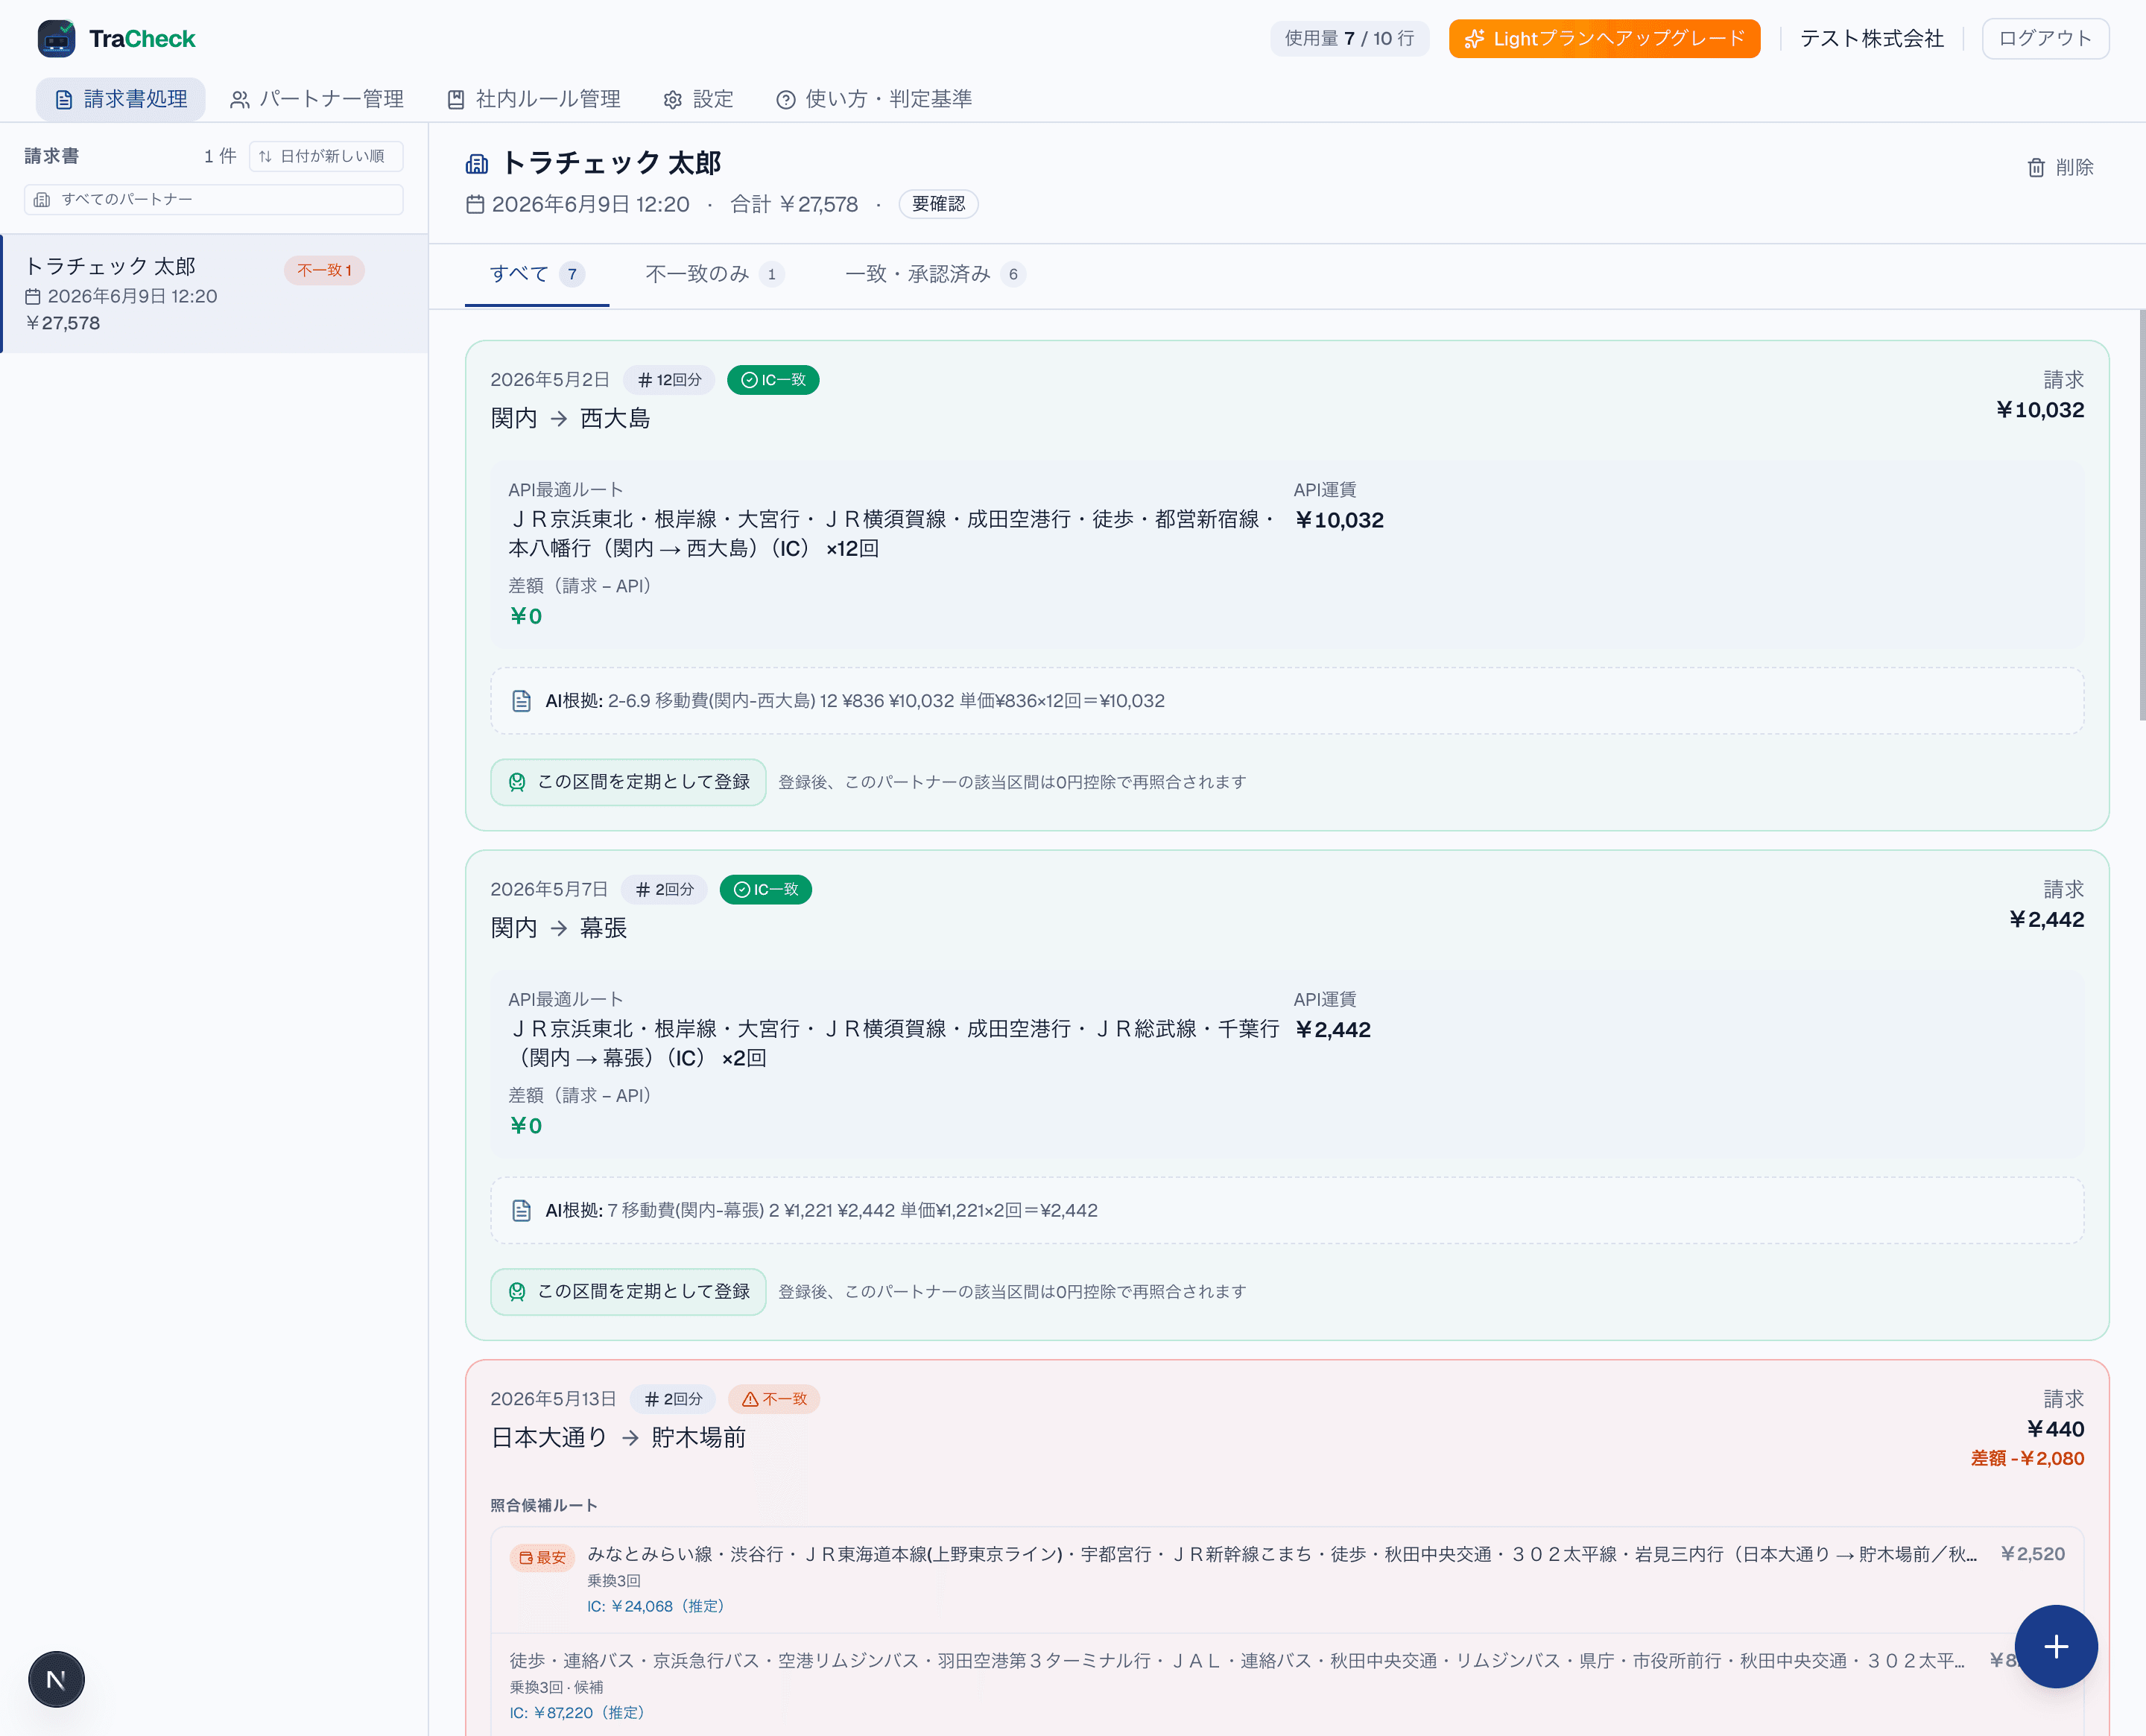This screenshot has width=2146, height=1736.
Task: Select the 不一致のみ 1 tab
Action: click(x=714, y=274)
